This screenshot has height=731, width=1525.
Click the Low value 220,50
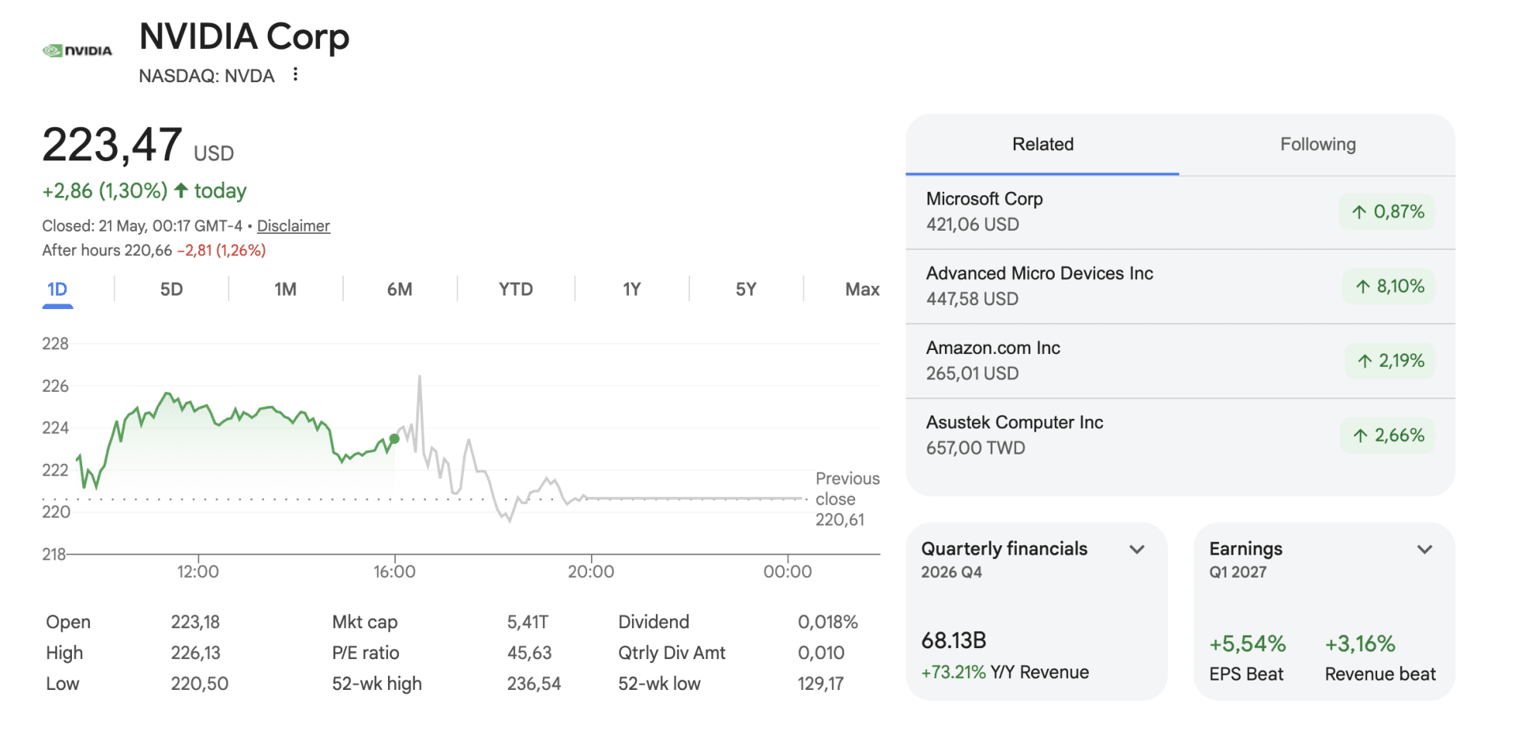click(x=199, y=684)
